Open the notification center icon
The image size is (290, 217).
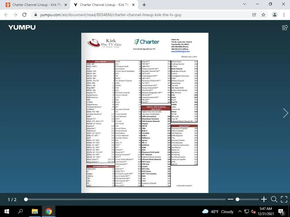(281, 211)
